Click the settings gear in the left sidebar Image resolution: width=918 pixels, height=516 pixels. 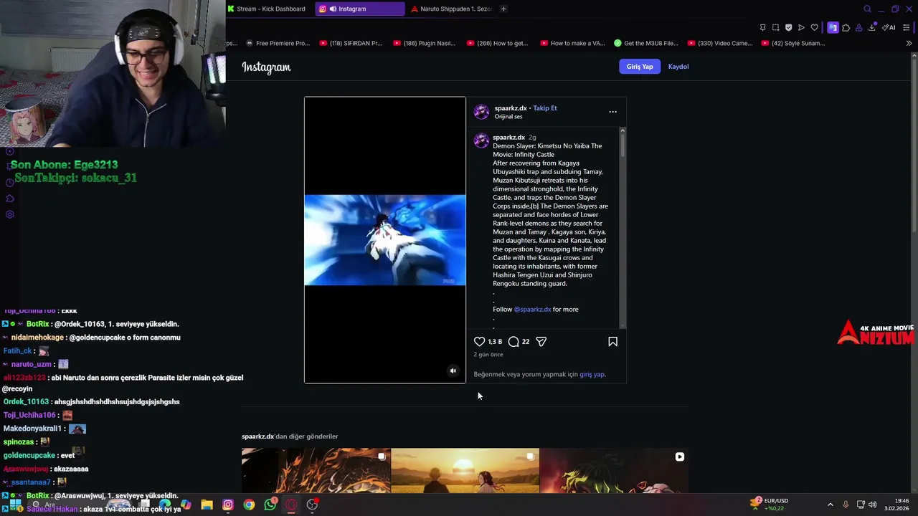tap(10, 214)
